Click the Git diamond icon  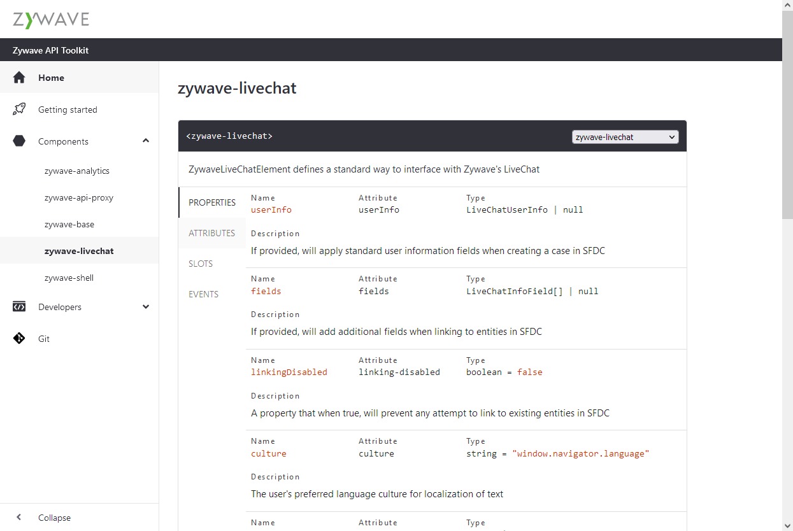[19, 339]
